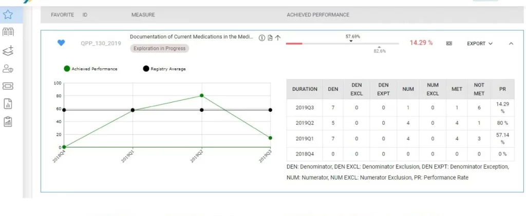The width and height of the screenshot is (526, 216).
Task: Open the star Favorites sidebar icon
Action: pyautogui.click(x=8, y=14)
